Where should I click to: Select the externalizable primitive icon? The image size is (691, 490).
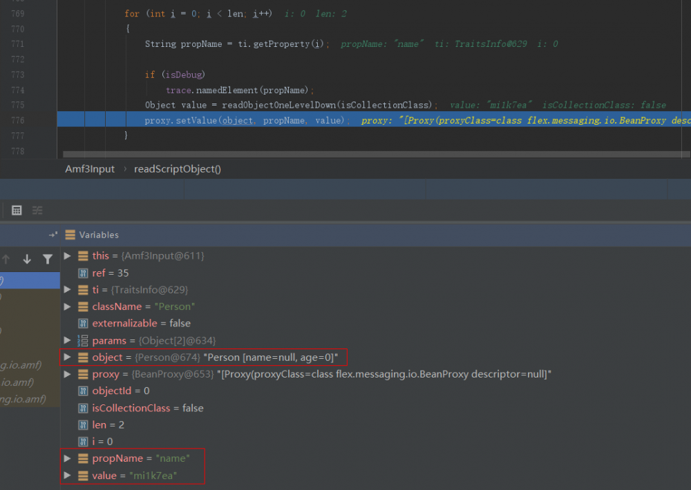point(83,324)
